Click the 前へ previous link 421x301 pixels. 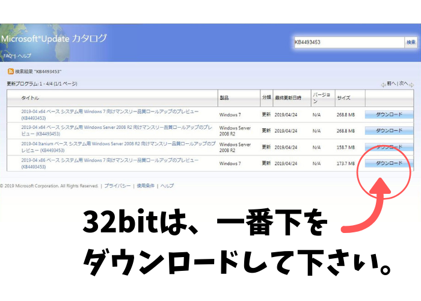coord(391,84)
